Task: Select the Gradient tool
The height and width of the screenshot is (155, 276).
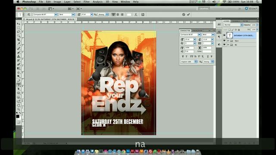Action: 19,68
